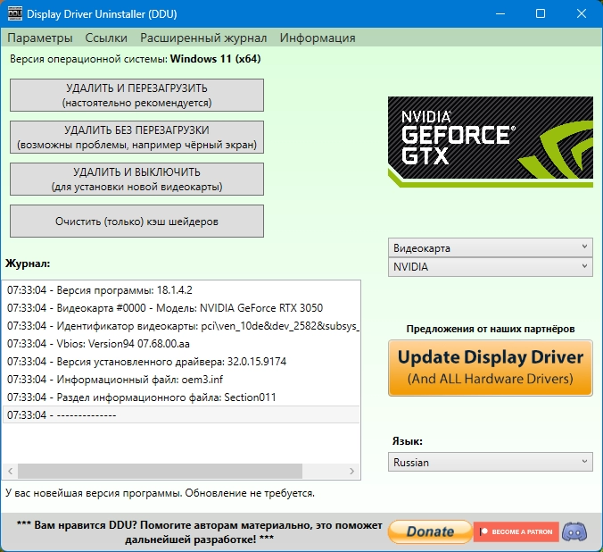603x552 pixels.
Task: Select log line Раздел информационного файла: Section011
Action: click(x=181, y=397)
